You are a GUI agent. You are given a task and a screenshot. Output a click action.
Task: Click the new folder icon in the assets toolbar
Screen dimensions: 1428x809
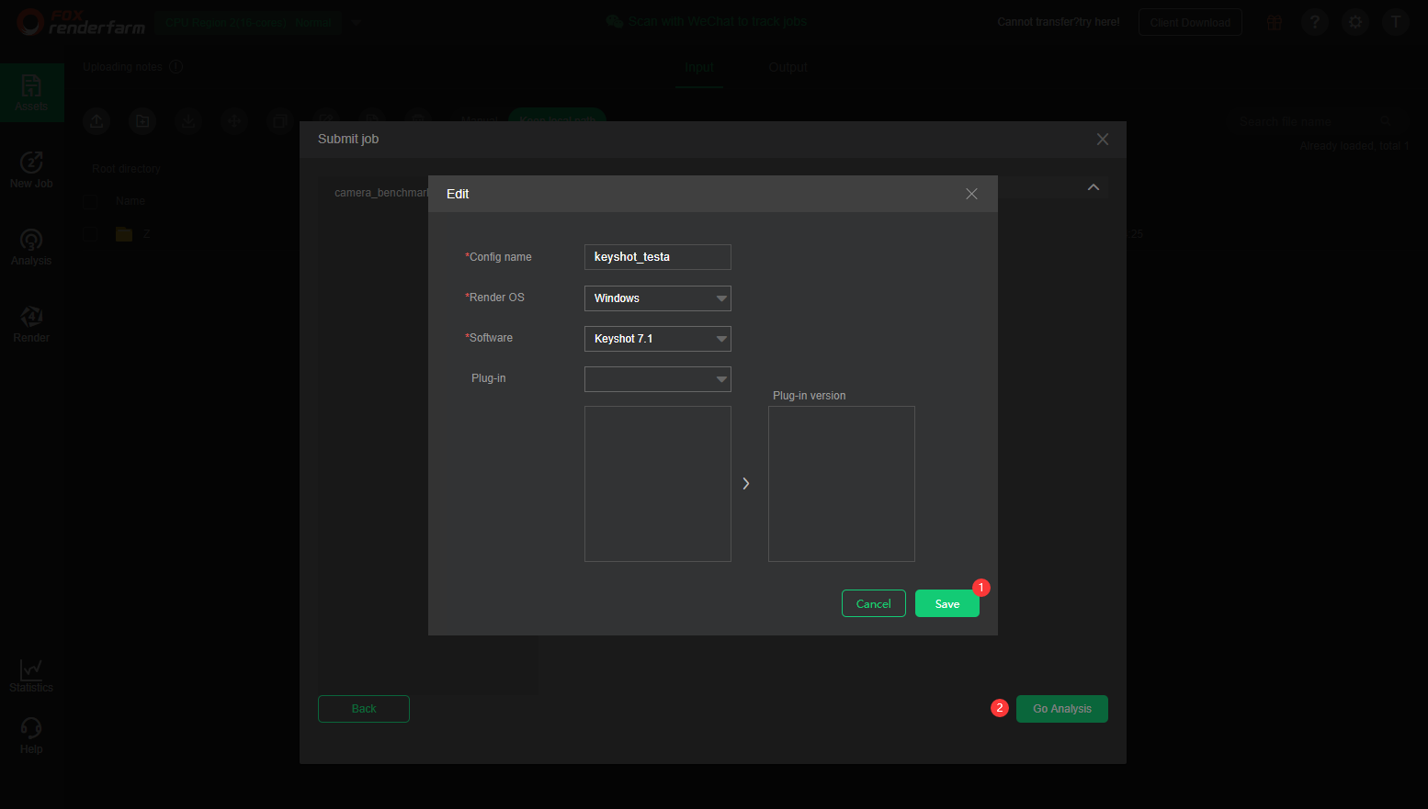(142, 120)
